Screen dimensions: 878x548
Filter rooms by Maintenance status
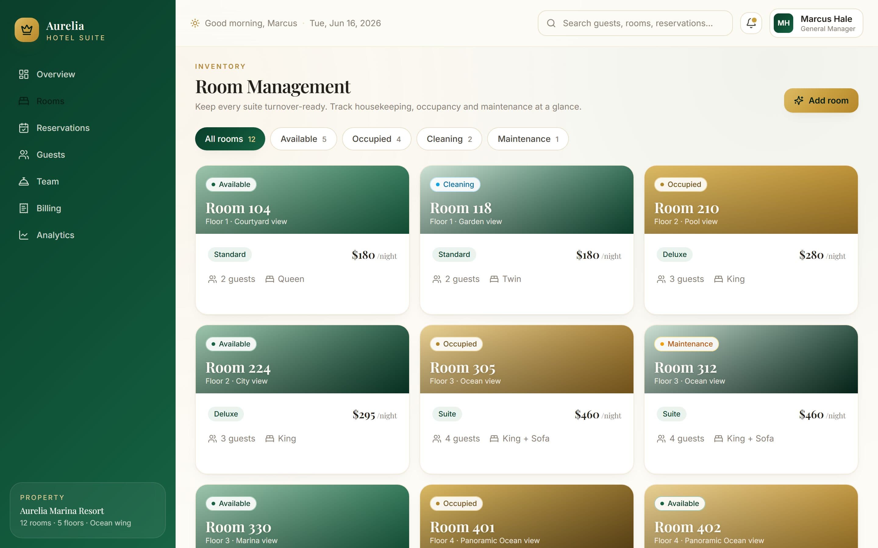528,139
